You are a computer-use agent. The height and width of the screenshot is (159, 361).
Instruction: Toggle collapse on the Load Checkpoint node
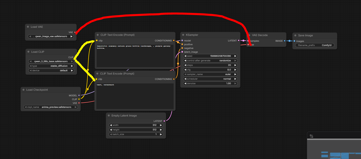[24, 90]
